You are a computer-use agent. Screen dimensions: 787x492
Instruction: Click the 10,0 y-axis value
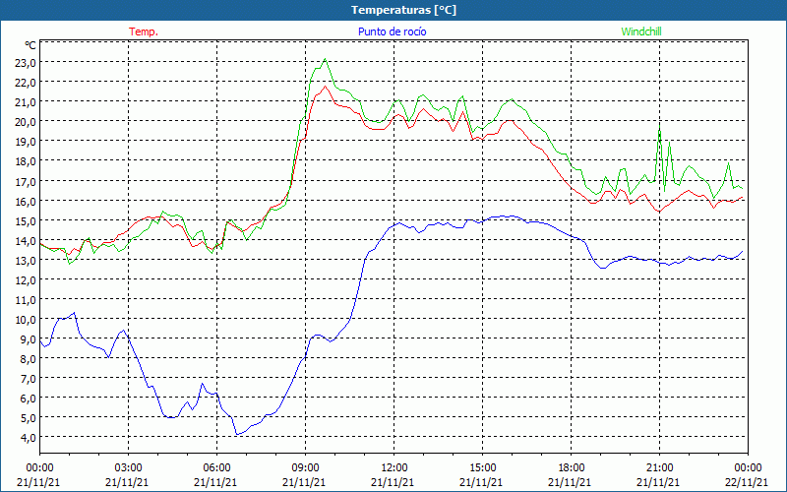(x=27, y=319)
